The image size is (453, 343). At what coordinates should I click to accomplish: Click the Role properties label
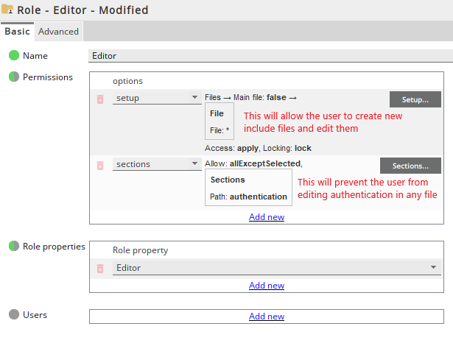54,247
